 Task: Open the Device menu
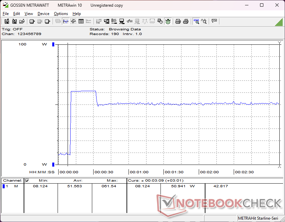(x=43, y=14)
